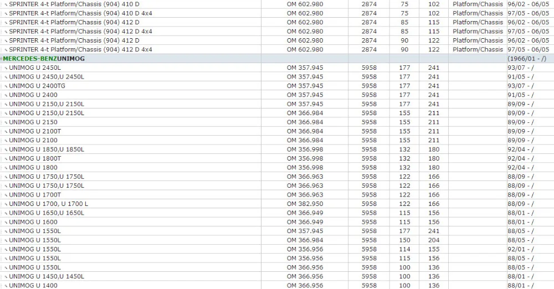Click the OM 382.950 engine code cell
554x289 pixels.
[x=305, y=204]
